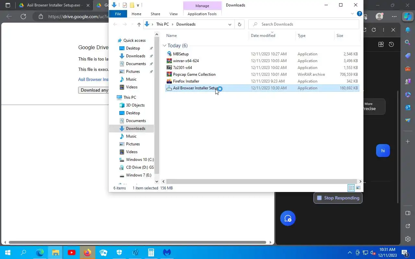Screen dimensions: 415x259
Task: Click Explorer New folder quick access icon
Action: [x=132, y=5]
